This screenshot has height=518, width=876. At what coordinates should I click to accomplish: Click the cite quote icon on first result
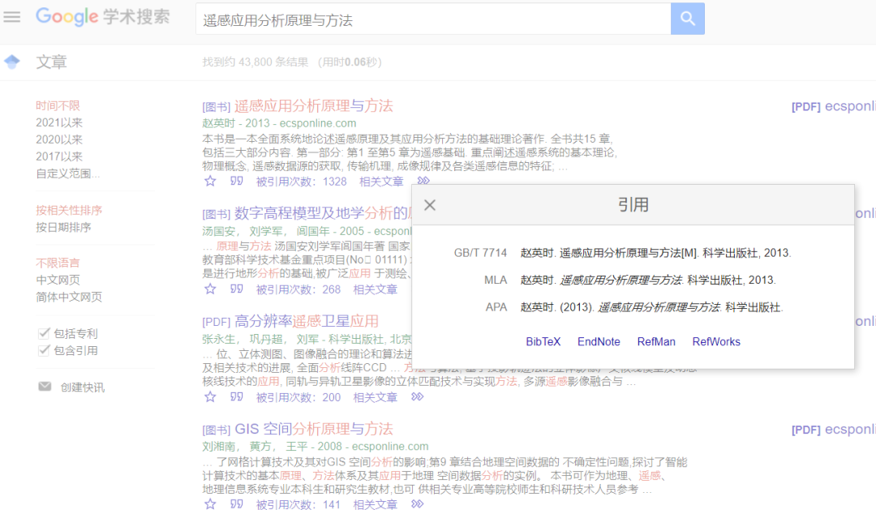(236, 181)
